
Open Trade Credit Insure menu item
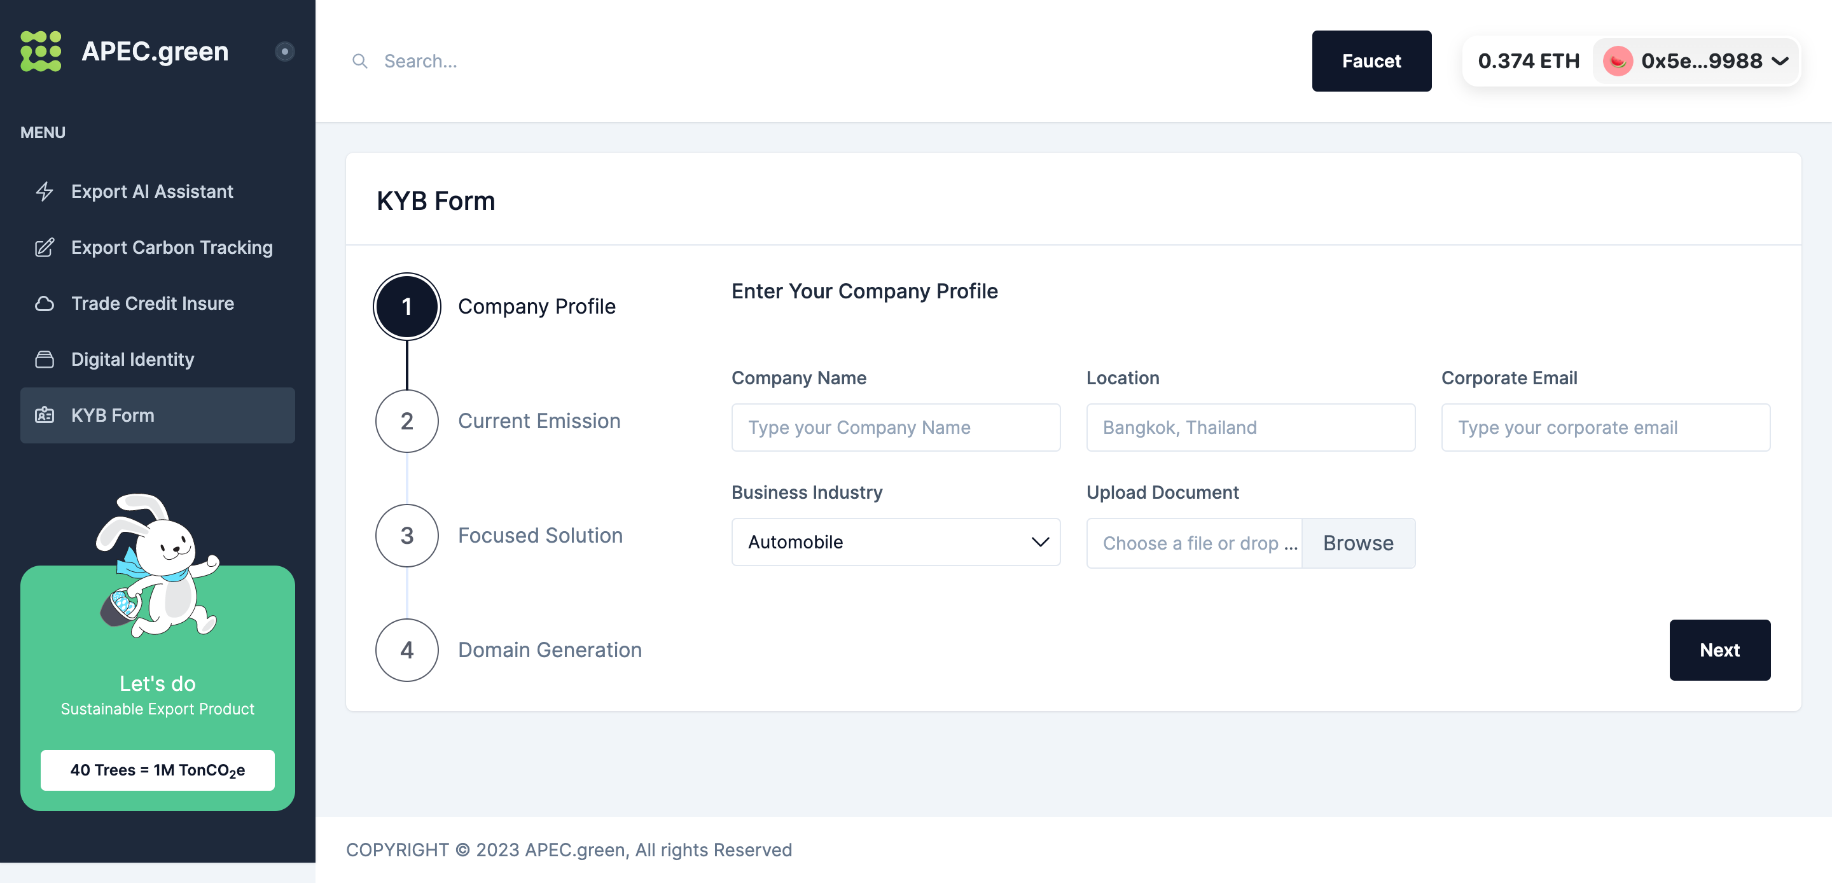click(152, 304)
